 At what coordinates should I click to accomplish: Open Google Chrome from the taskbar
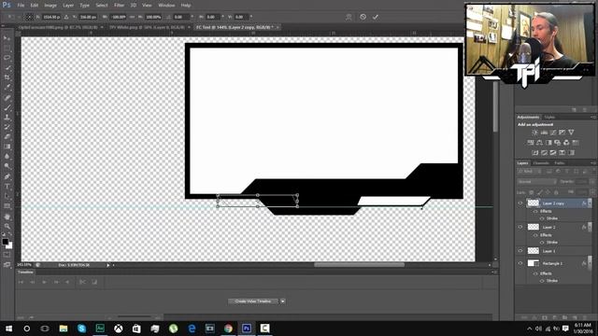pyautogui.click(x=228, y=329)
